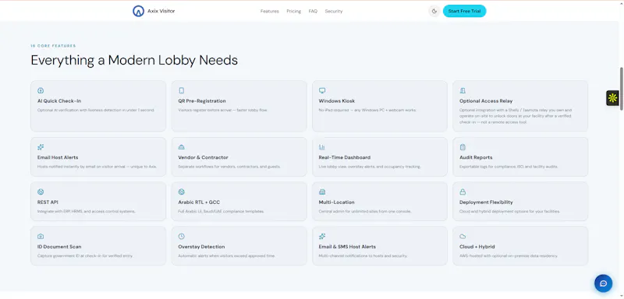Select the AI Quick Check-In title
This screenshot has width=624, height=299.
59,101
